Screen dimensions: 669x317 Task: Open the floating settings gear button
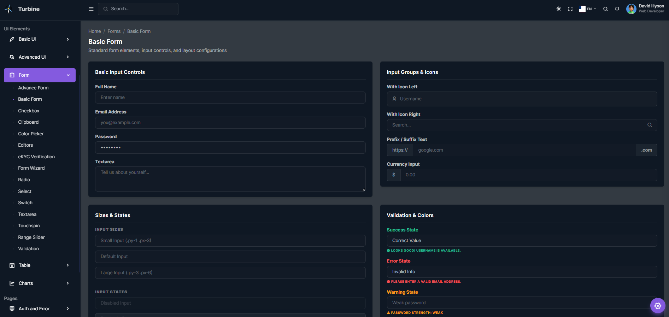click(x=658, y=306)
